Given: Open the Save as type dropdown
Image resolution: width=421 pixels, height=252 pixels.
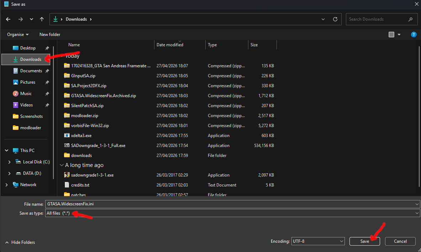Looking at the screenshot, I should pyautogui.click(x=232, y=213).
